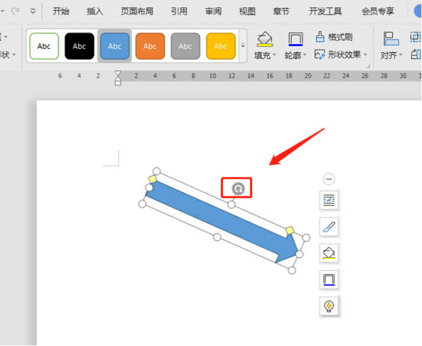Screen dimensions: 422x346
Task: Open the 开发工具 tab
Action: [x=325, y=12]
